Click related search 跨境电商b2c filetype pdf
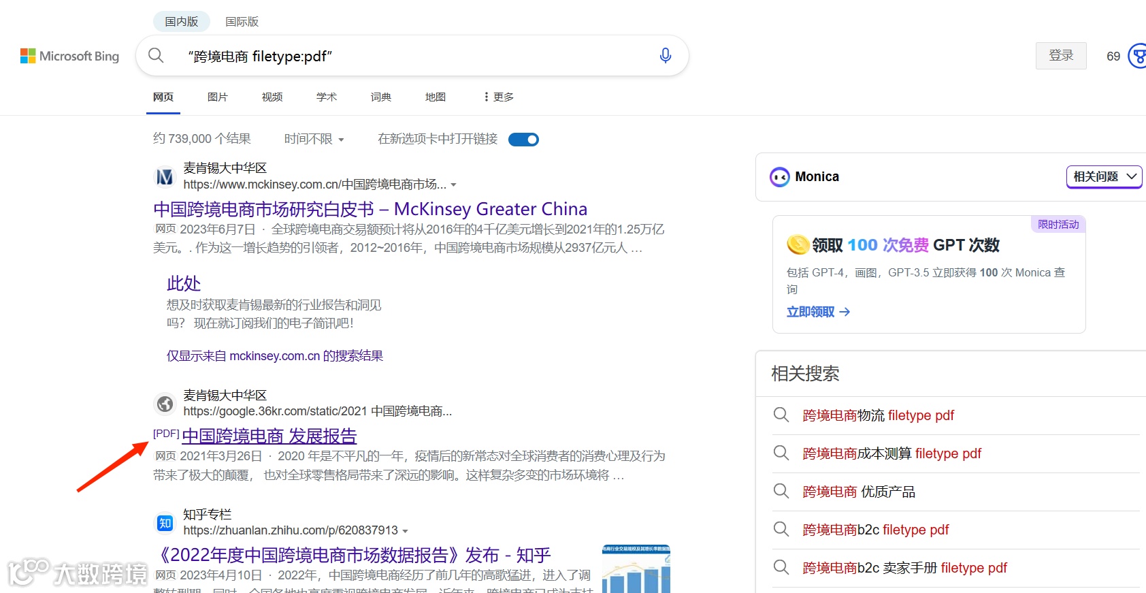1146x593 pixels. [x=876, y=530]
